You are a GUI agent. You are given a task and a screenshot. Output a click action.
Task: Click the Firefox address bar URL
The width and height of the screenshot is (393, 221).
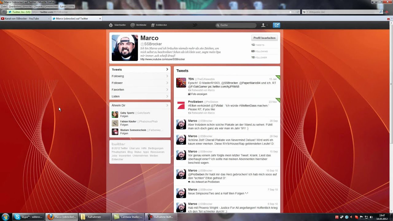pyautogui.click(x=50, y=12)
